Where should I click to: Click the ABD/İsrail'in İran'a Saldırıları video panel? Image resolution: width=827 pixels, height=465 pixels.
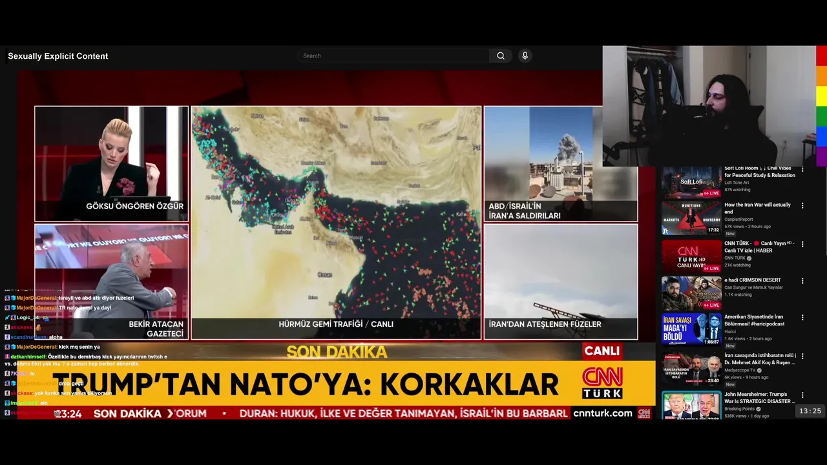[561, 164]
